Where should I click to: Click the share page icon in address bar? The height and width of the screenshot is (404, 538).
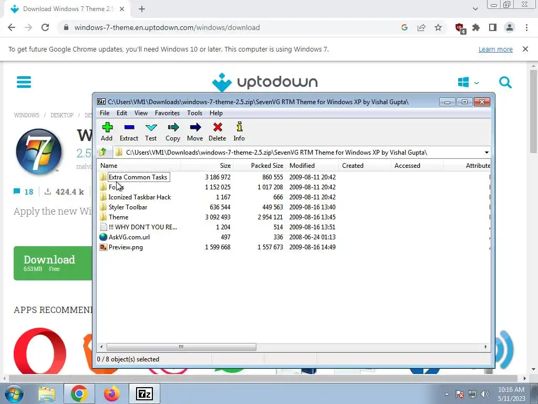(421, 27)
